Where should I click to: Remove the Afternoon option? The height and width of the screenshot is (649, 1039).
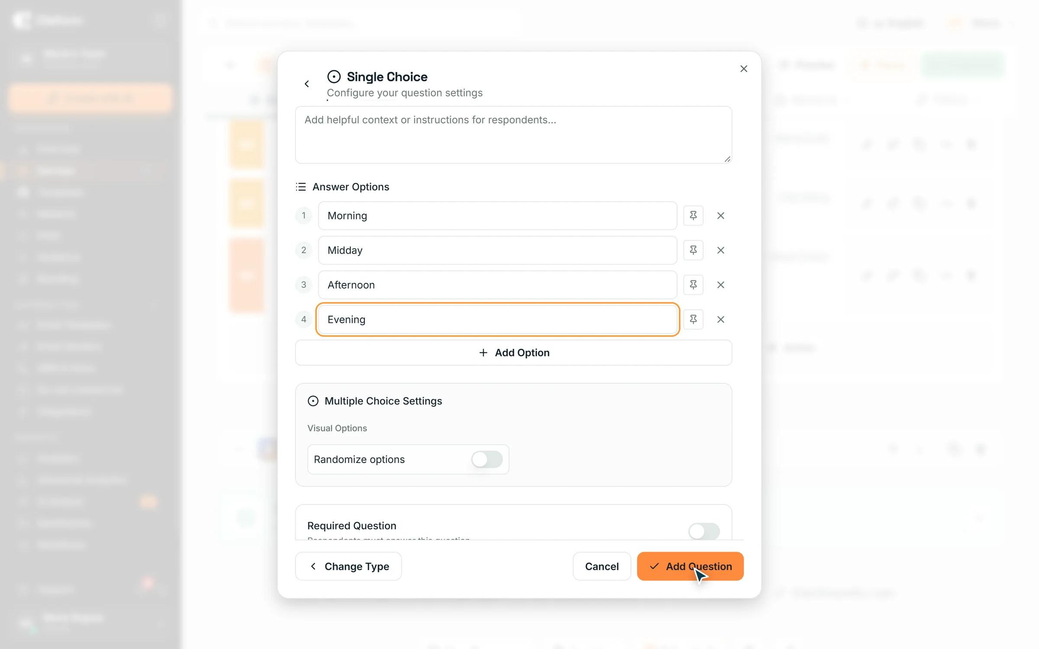pyautogui.click(x=720, y=285)
